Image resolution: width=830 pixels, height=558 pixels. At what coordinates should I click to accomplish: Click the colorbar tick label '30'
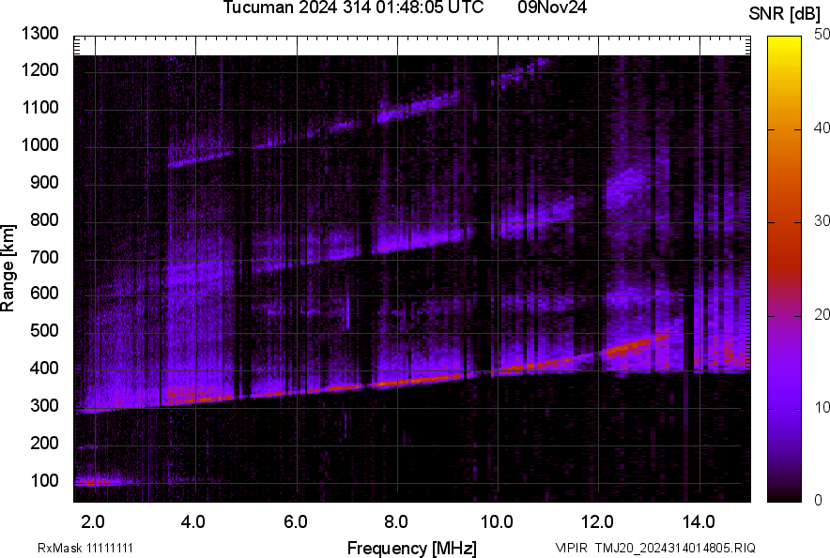[x=822, y=221]
